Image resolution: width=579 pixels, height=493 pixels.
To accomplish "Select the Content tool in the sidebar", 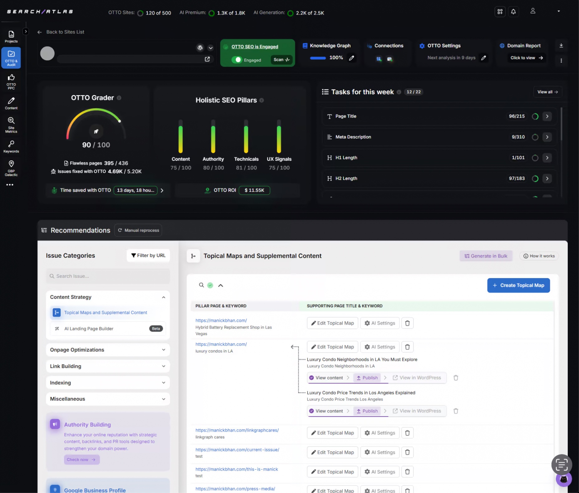I will pos(11,103).
